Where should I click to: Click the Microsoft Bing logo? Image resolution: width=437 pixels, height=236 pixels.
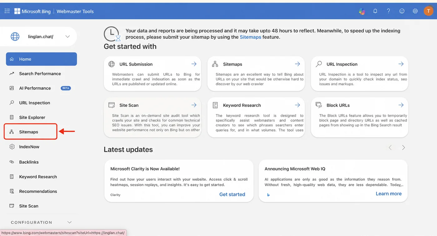pyautogui.click(x=32, y=11)
